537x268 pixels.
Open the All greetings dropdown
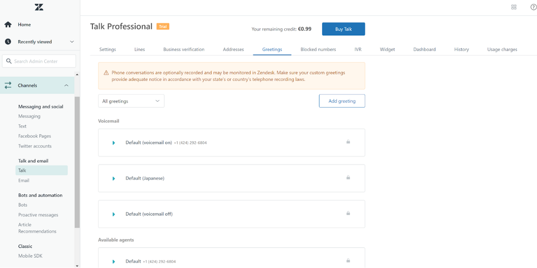[131, 101]
